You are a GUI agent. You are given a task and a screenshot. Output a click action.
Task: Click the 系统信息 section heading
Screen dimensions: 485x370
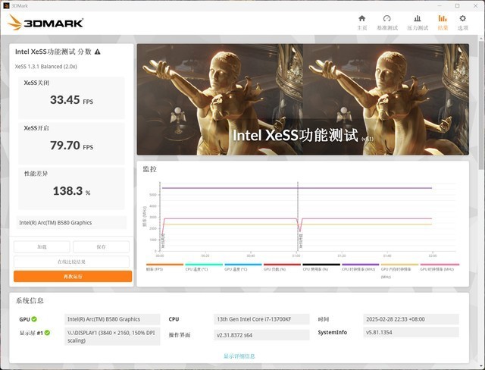coord(30,300)
